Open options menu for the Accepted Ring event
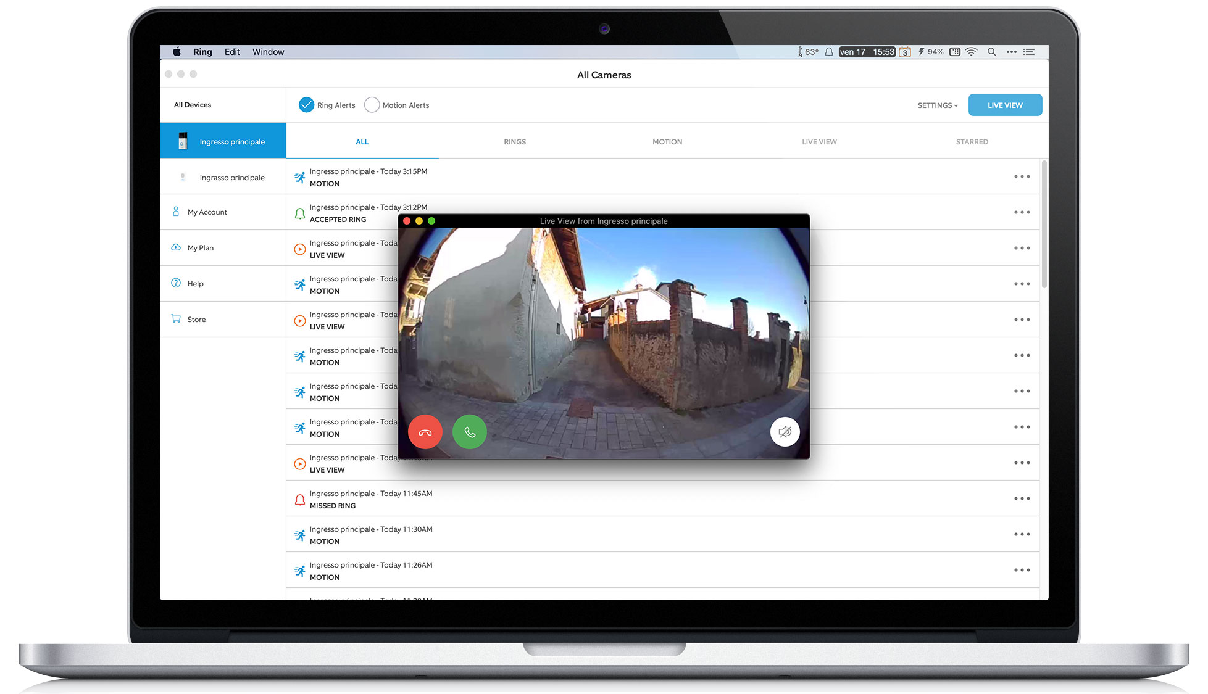The width and height of the screenshot is (1208, 694). (x=1022, y=212)
